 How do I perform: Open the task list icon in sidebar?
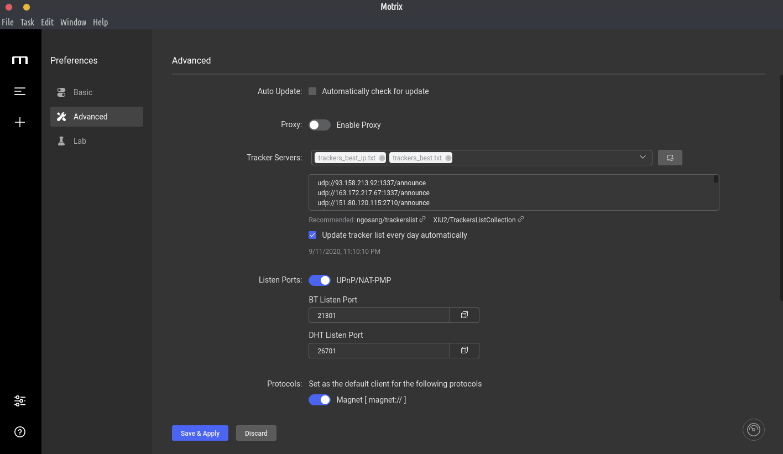pyautogui.click(x=20, y=91)
